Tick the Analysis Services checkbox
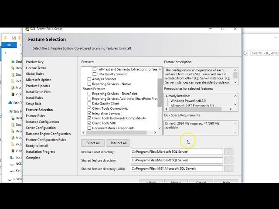Screen dimensions: 279x209 click(89, 79)
